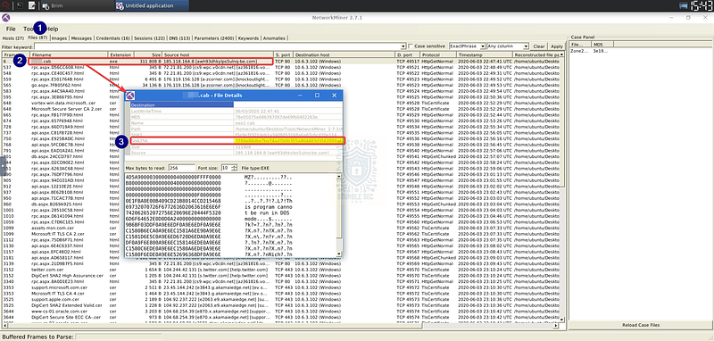Sort by the Extension column header
The height and width of the screenshot is (341, 714).
121,54
